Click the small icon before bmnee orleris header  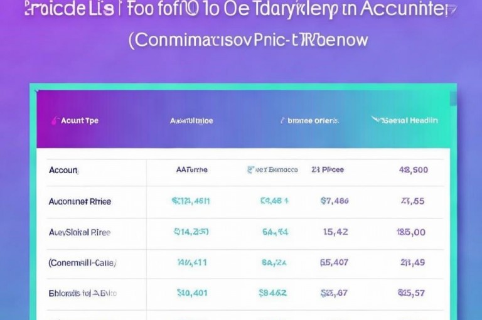coord(282,120)
